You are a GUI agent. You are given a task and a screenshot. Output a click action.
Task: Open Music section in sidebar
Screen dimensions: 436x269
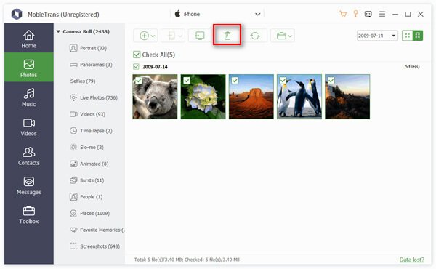click(28, 97)
